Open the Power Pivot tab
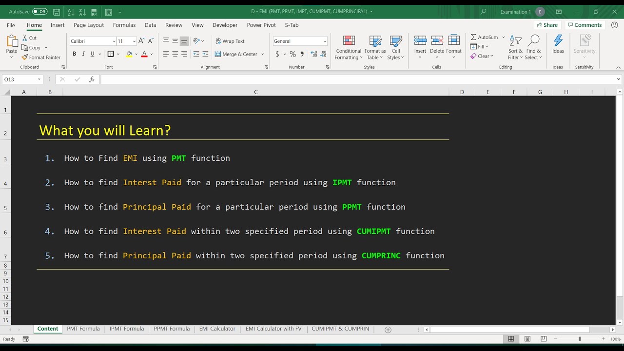624x351 pixels. pyautogui.click(x=261, y=25)
